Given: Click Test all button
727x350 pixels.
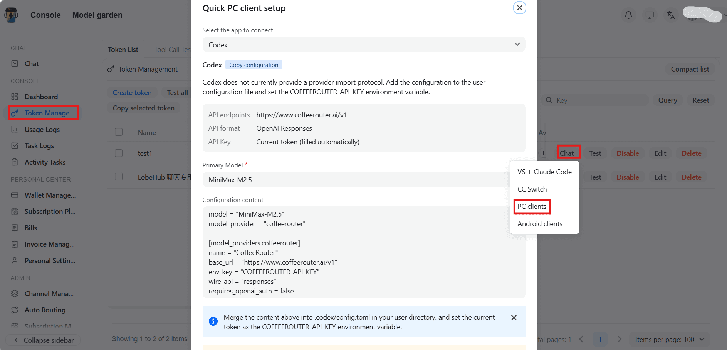Looking at the screenshot, I should point(177,92).
